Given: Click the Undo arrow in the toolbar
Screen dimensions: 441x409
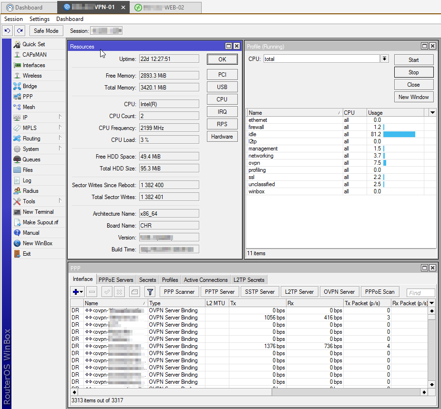Looking at the screenshot, I should click(7, 30).
